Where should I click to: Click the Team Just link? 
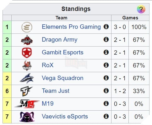pos(56,91)
